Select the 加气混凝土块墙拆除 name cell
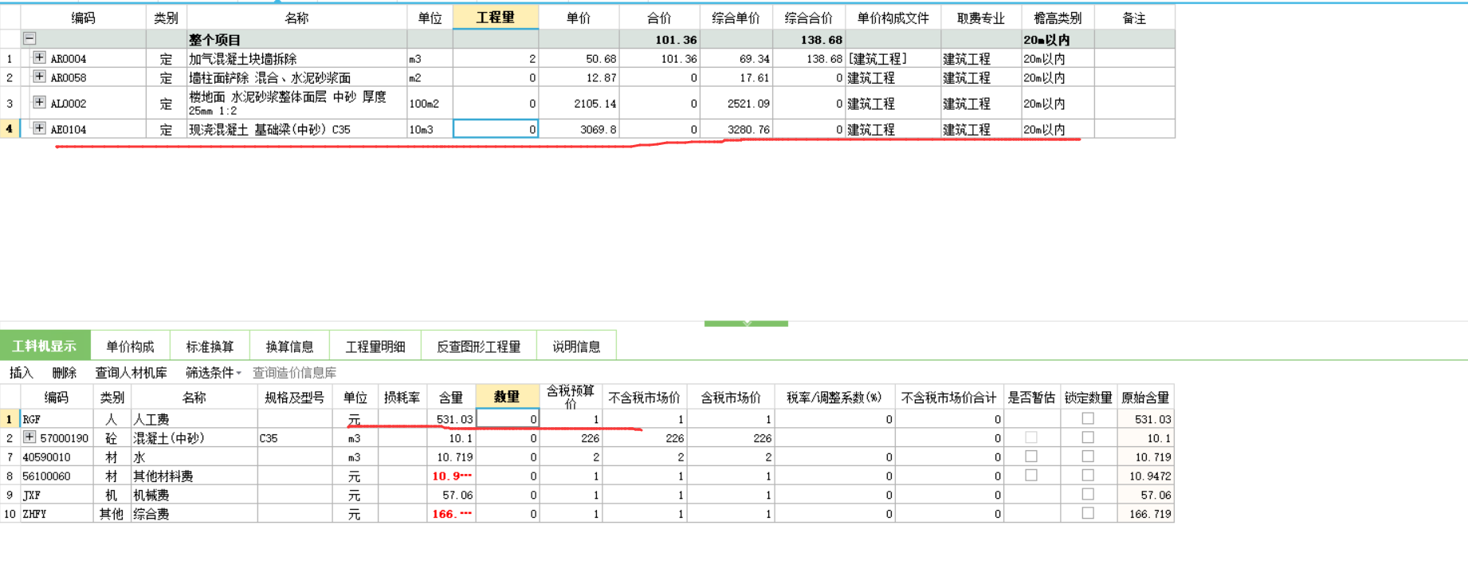Image resolution: width=1468 pixels, height=588 pixels. tap(296, 58)
